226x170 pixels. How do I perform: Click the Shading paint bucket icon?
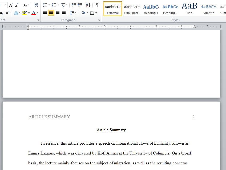[83, 13]
